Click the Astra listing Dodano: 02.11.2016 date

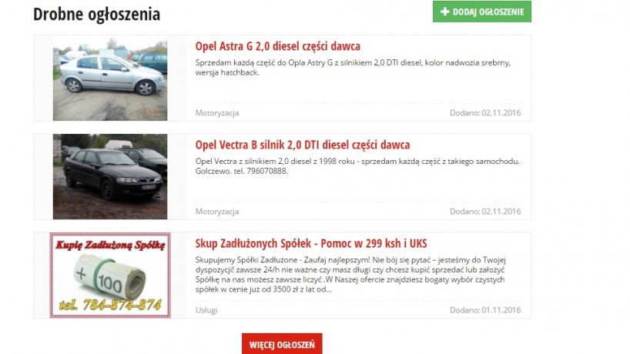click(485, 113)
